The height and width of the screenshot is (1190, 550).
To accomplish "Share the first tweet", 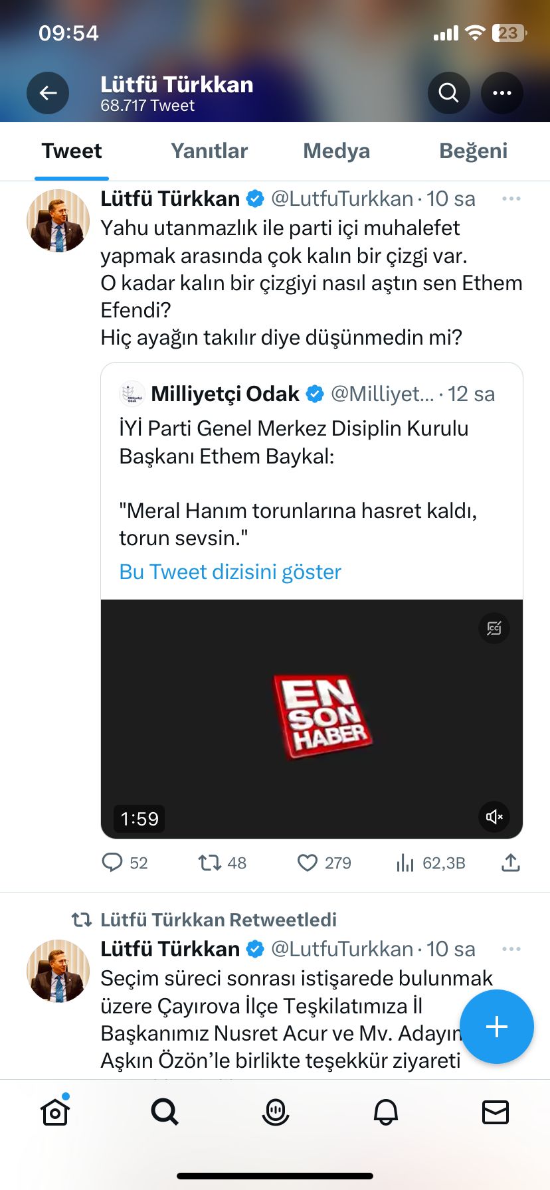I will (510, 863).
